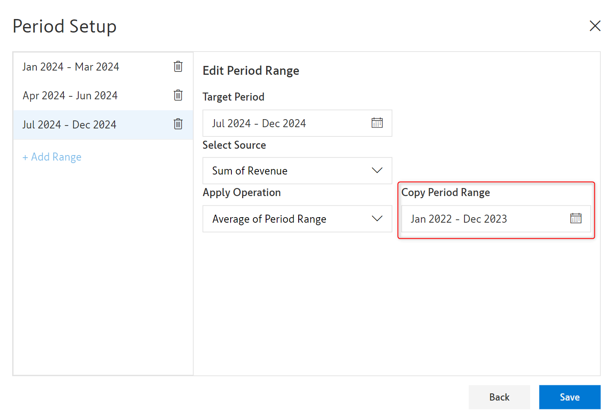Close the Period Setup dialog
613x420 pixels.
click(595, 26)
